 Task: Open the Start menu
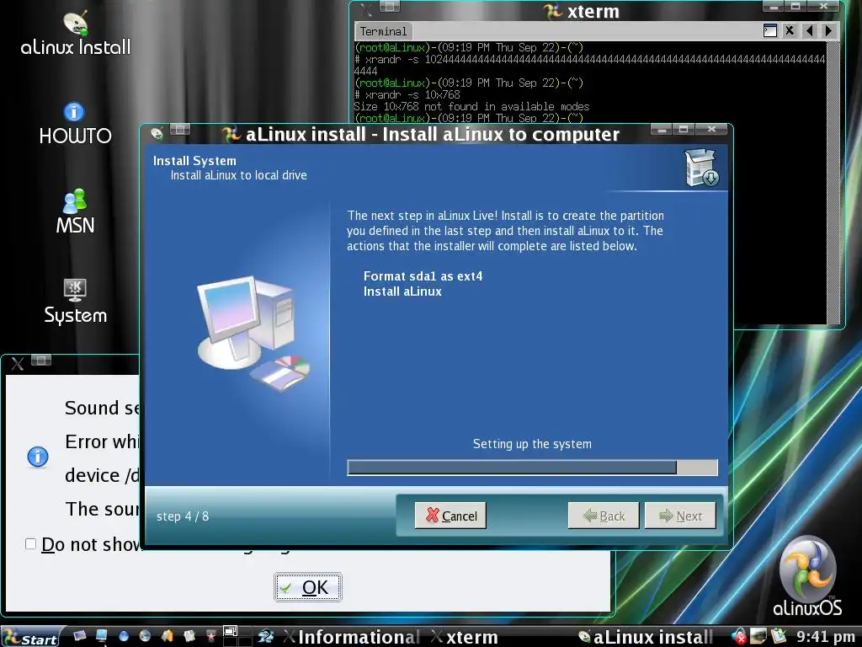pyautogui.click(x=31, y=637)
